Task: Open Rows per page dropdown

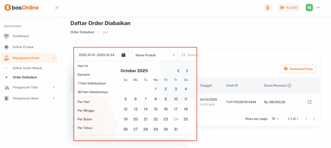Action: point(275,119)
